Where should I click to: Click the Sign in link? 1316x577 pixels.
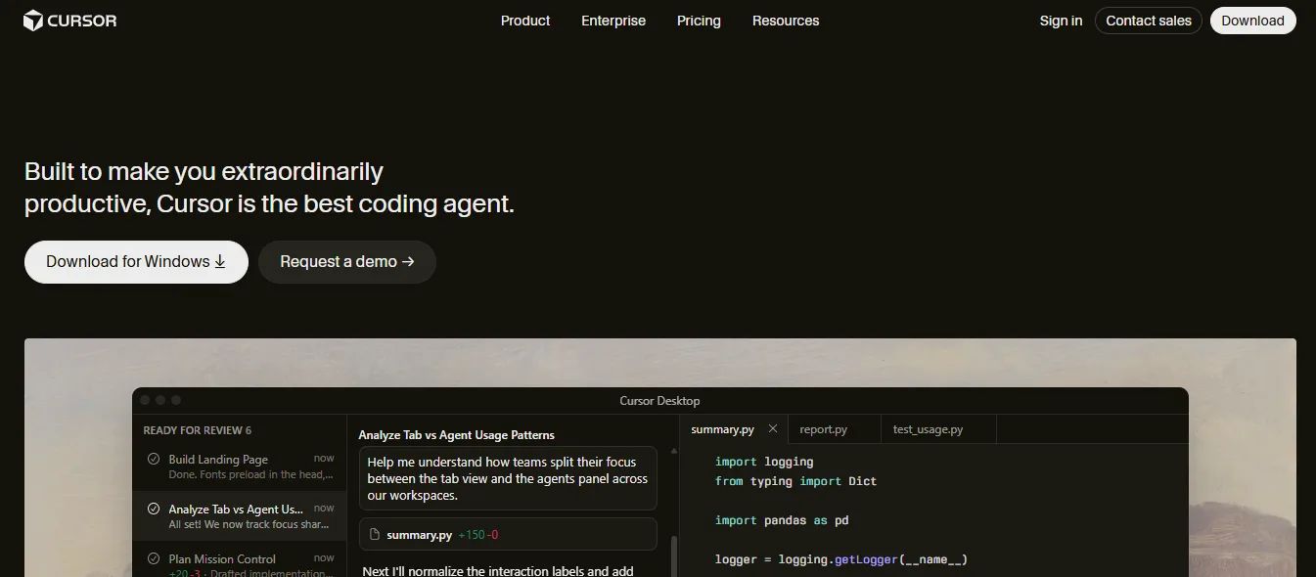(1061, 21)
